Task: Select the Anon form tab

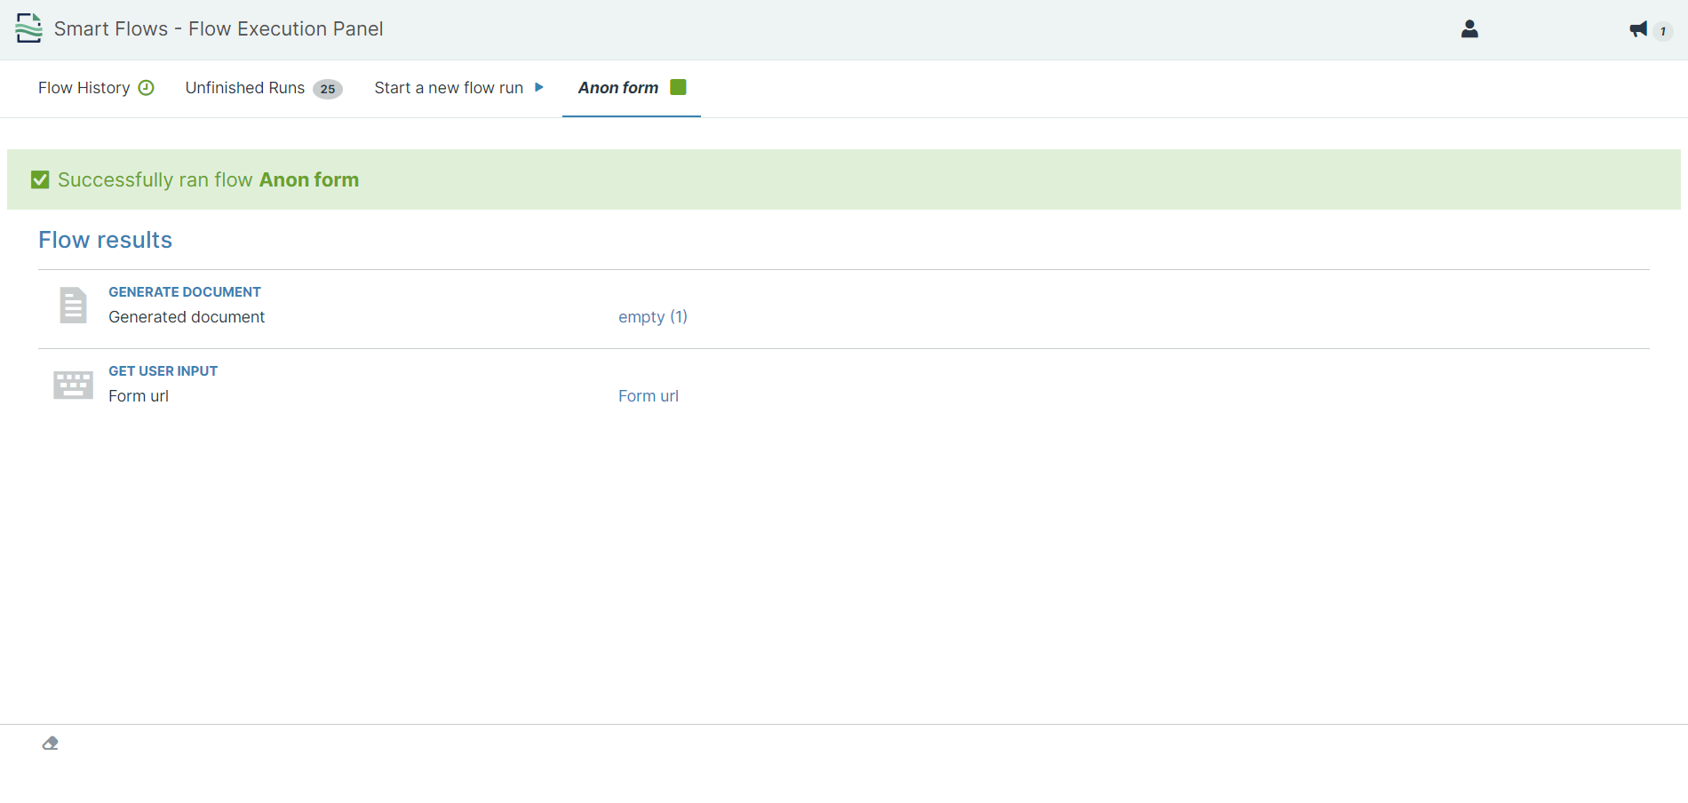Action: tap(618, 88)
